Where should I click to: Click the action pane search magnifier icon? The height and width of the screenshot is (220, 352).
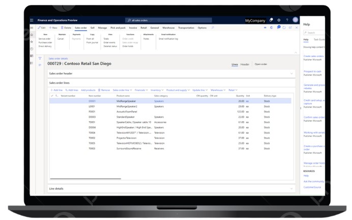[x=213, y=28]
